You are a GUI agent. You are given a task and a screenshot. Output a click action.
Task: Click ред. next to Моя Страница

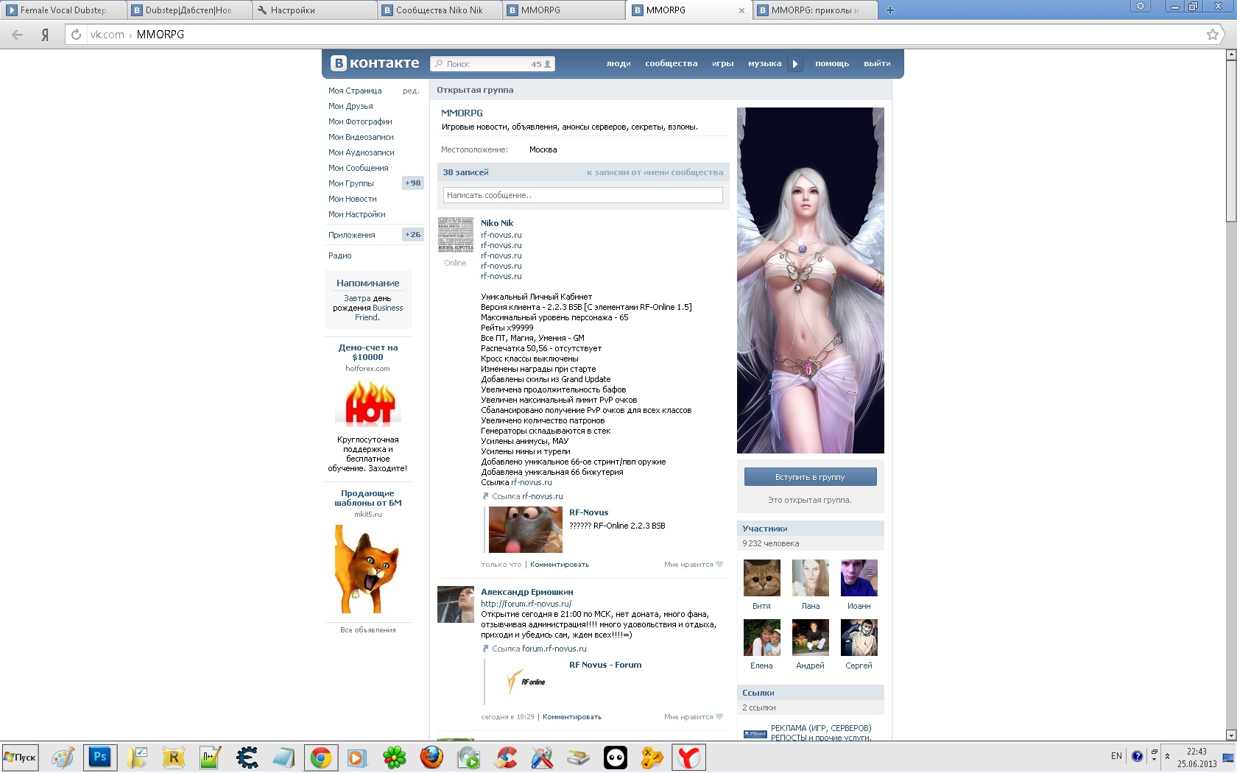pyautogui.click(x=411, y=91)
